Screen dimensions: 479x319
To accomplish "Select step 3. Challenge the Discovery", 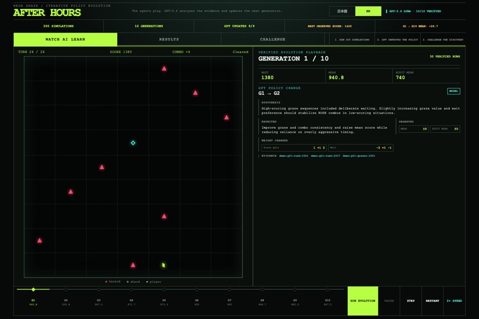I will [443, 40].
